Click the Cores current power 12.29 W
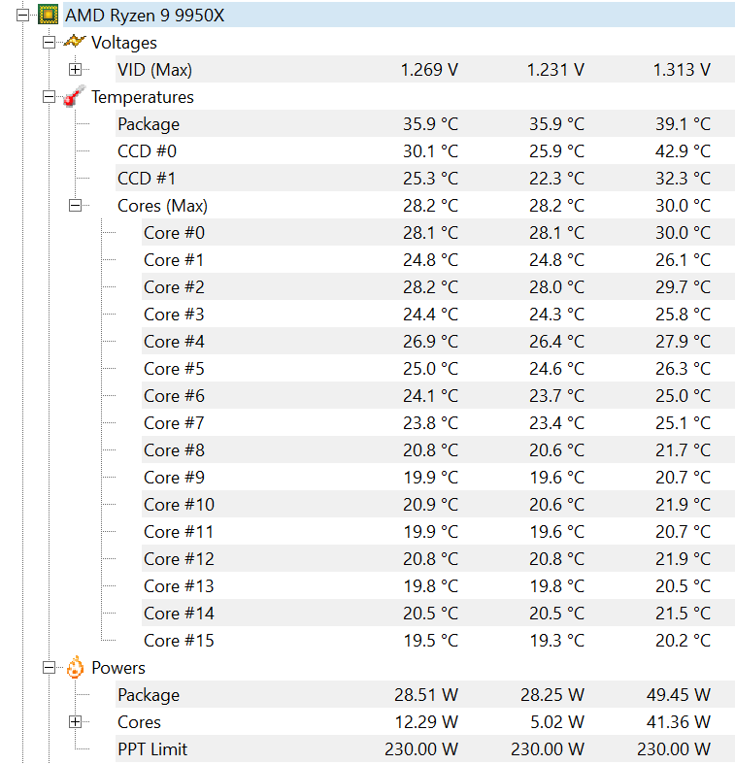The width and height of the screenshot is (735, 764). tap(426, 722)
